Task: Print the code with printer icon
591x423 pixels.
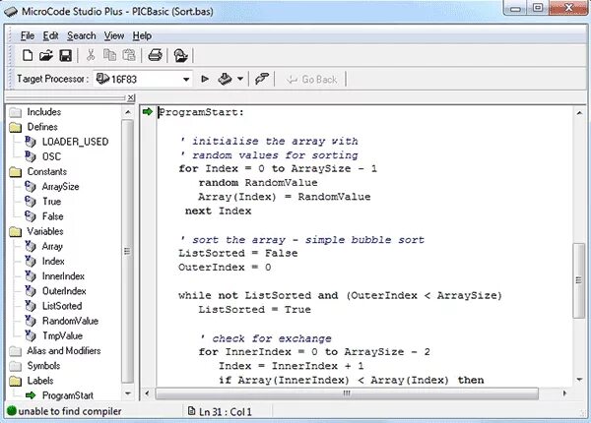Action: [x=155, y=55]
